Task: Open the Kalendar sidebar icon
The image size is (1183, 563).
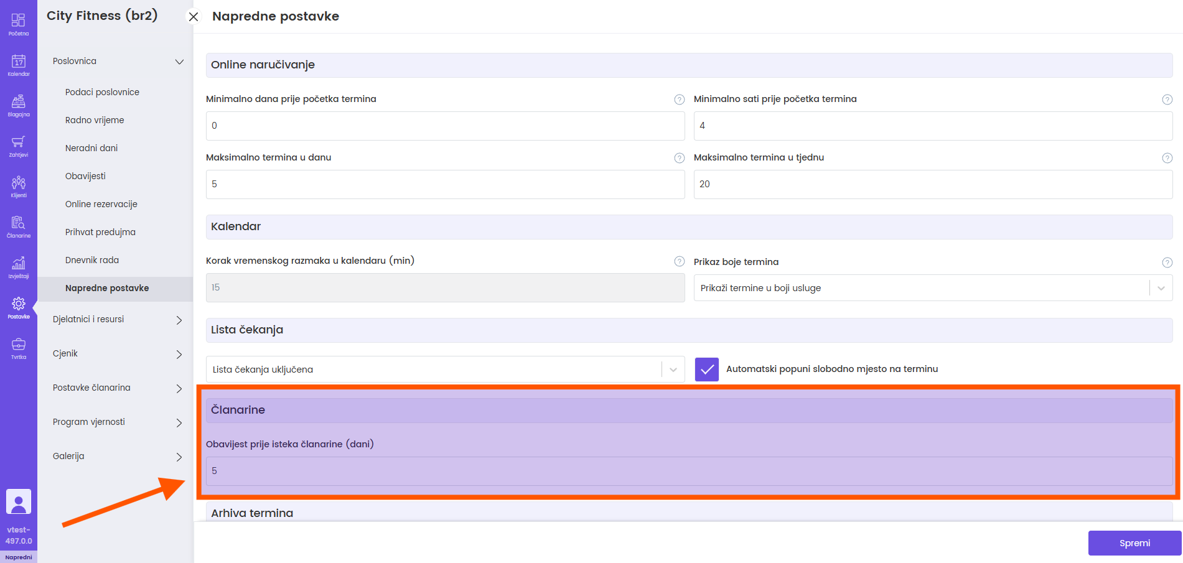Action: click(x=19, y=65)
